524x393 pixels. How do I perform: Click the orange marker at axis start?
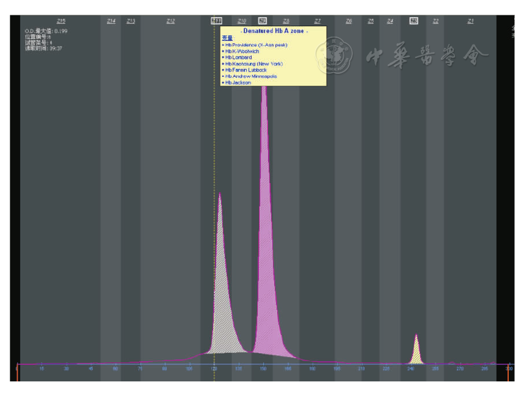click(x=18, y=371)
